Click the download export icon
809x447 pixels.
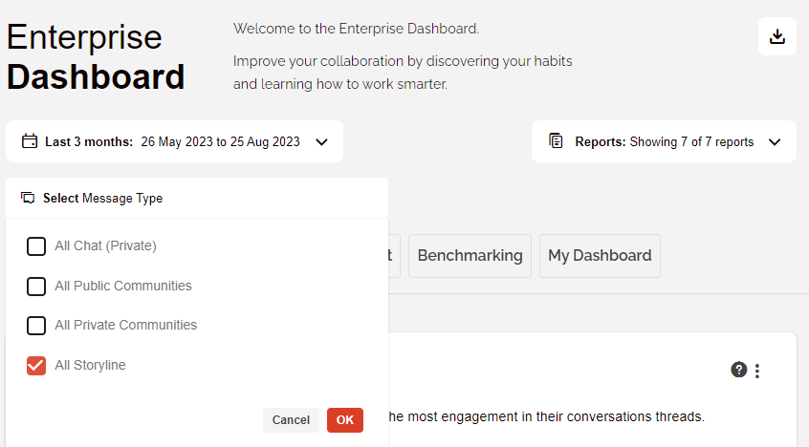click(x=777, y=36)
